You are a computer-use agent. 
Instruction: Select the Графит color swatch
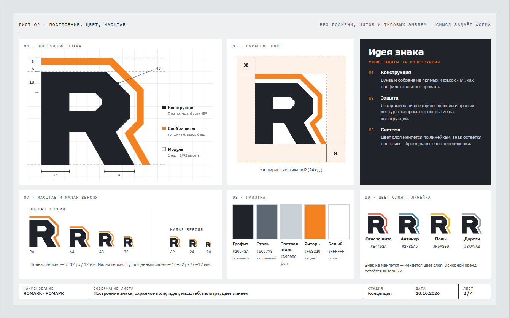click(x=243, y=222)
